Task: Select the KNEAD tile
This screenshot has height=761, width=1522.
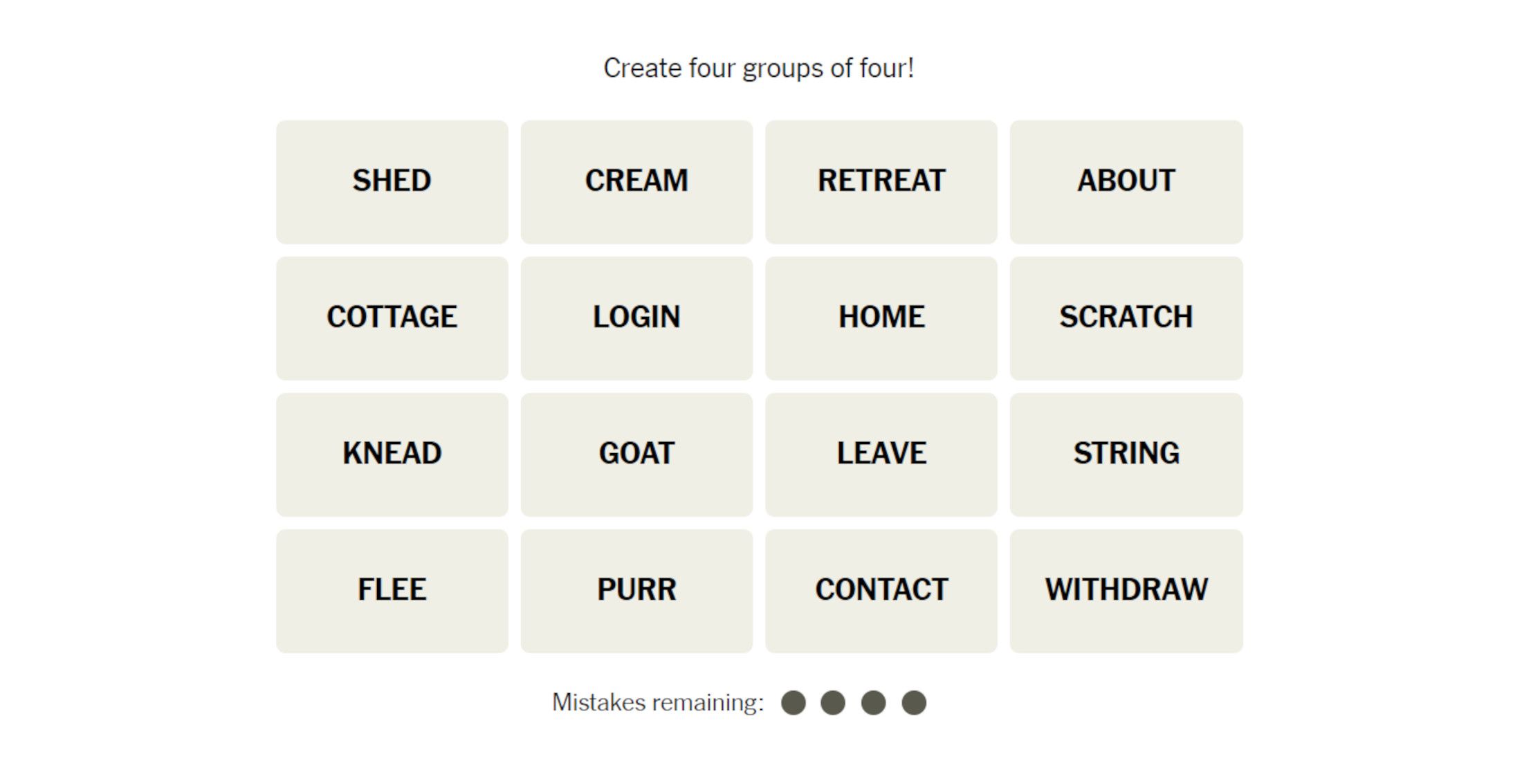Action: click(x=391, y=450)
